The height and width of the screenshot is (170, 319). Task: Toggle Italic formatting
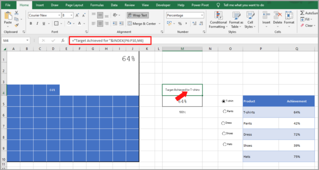click(x=37, y=24)
